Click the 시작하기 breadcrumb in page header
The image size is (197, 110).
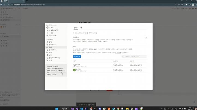coord(26,9)
